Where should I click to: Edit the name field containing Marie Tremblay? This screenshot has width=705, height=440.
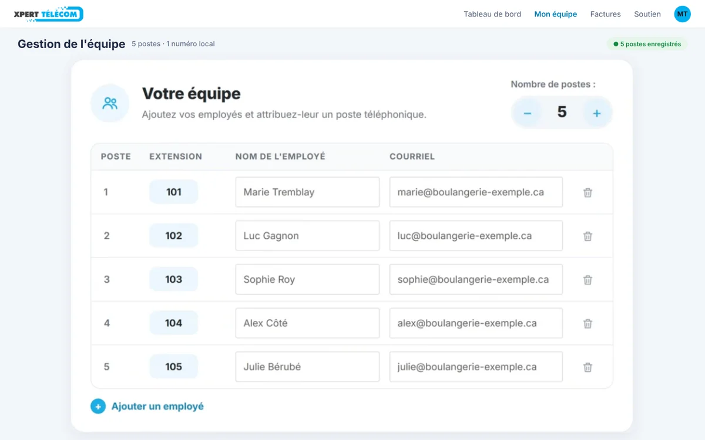click(x=307, y=192)
